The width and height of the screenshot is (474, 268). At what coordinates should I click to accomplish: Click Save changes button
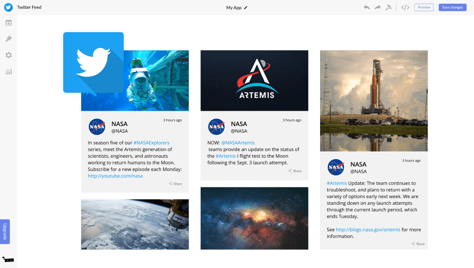point(453,7)
